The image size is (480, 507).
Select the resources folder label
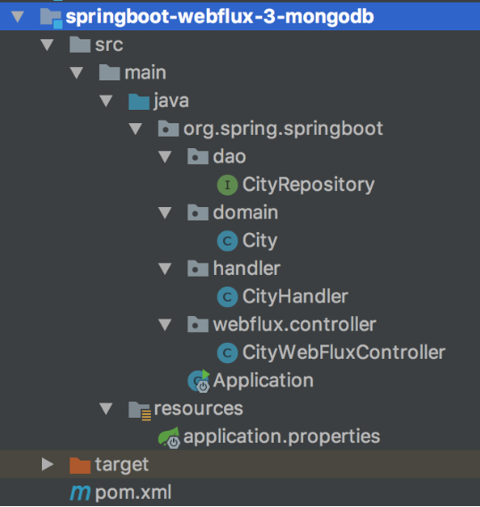(x=198, y=409)
